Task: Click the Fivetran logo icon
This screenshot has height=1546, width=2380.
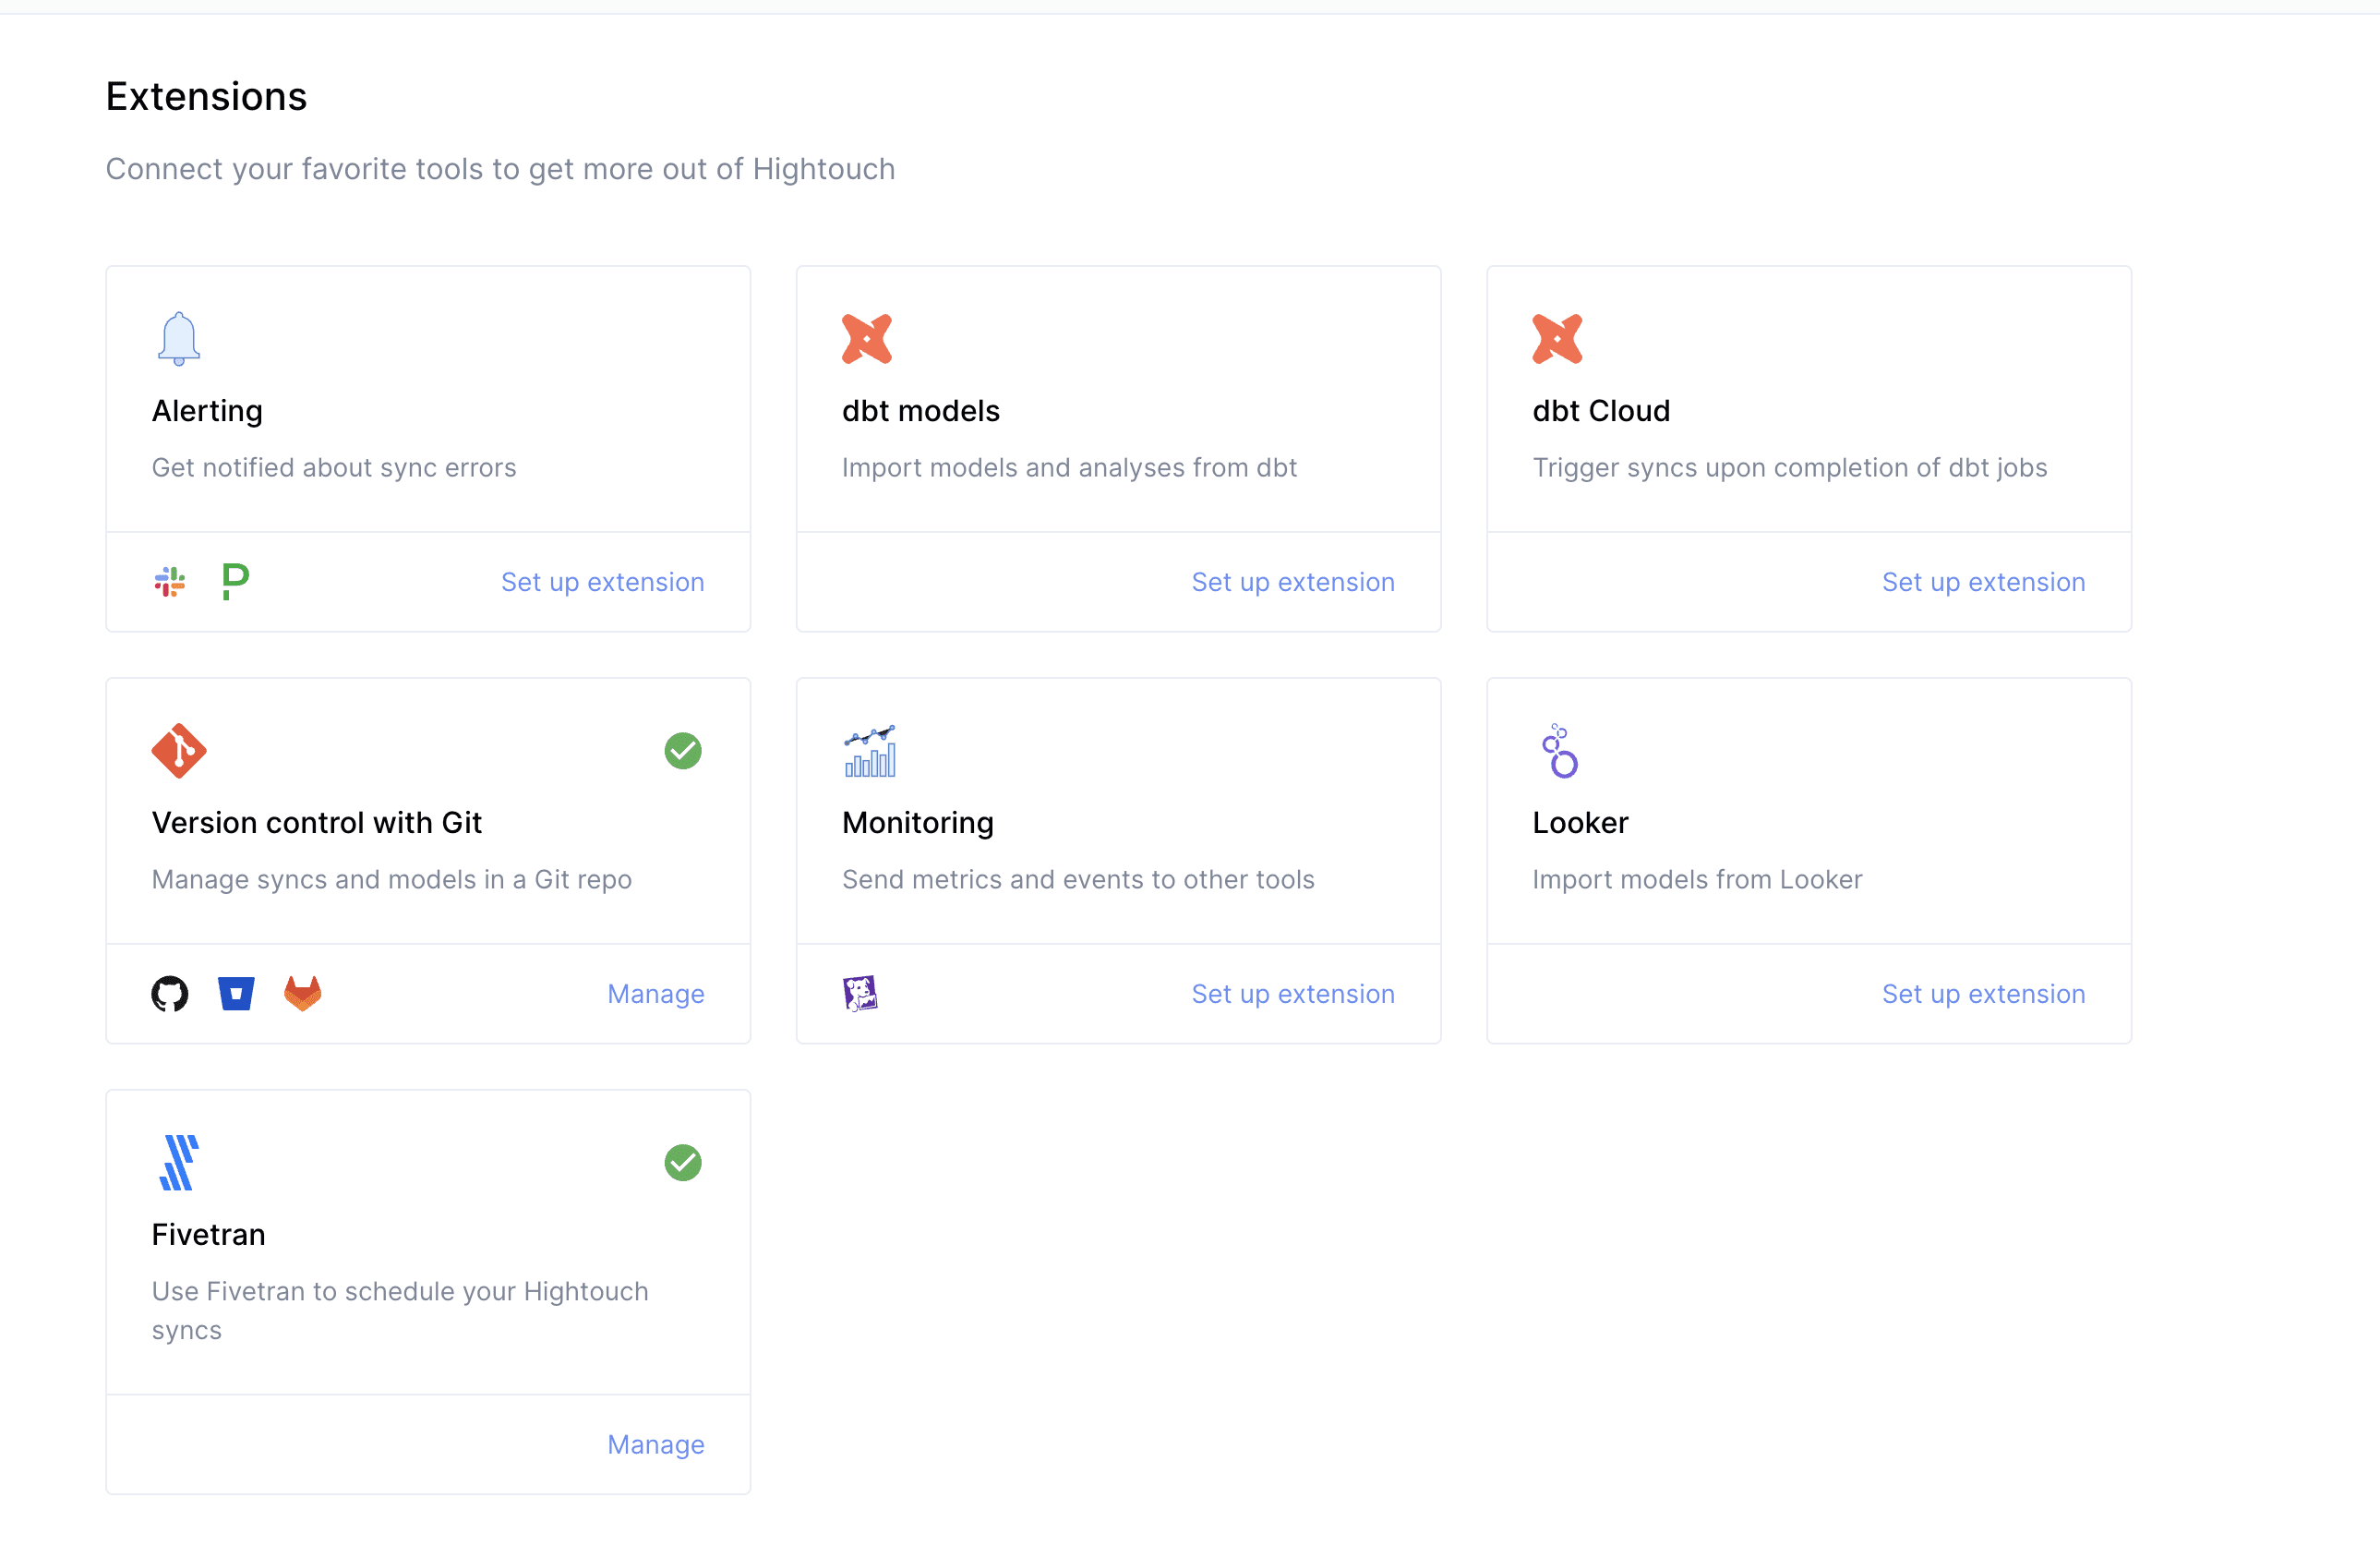Action: 179,1162
